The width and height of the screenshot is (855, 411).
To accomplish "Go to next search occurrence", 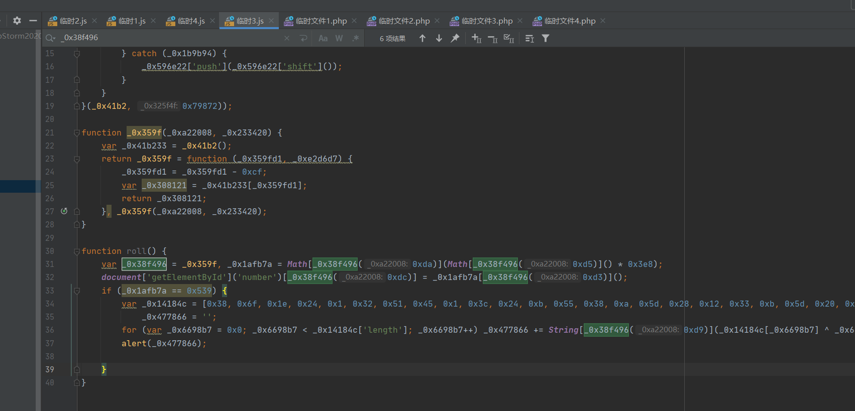I will click(439, 38).
